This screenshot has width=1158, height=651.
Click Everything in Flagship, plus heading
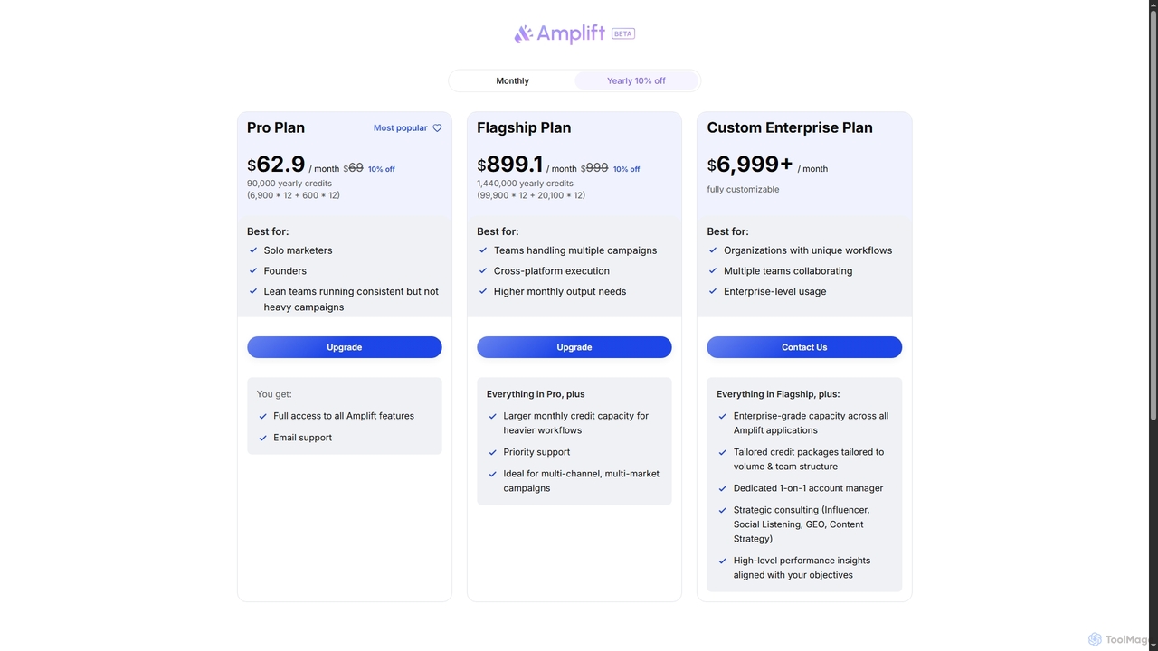coord(778,394)
